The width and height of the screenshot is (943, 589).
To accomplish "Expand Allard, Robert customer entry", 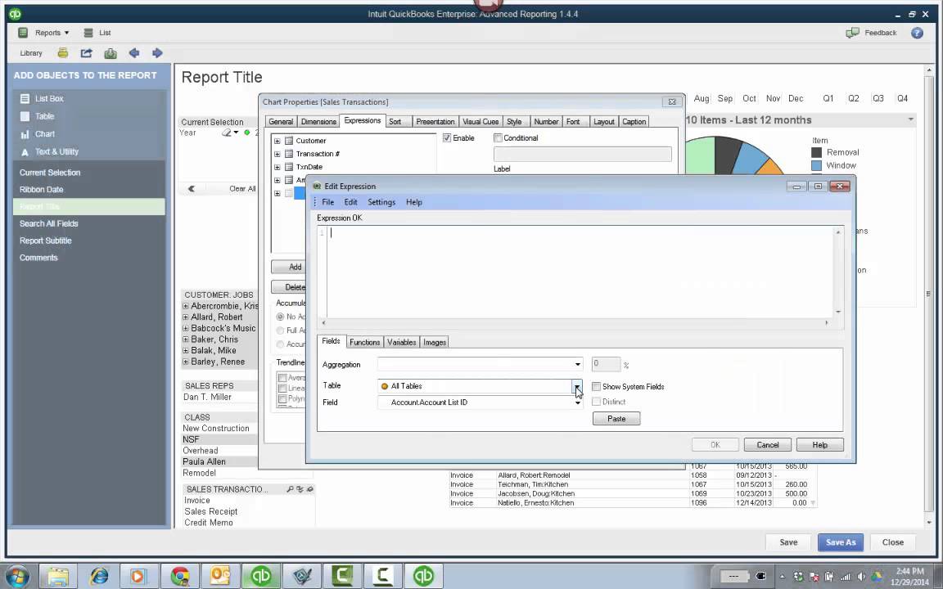I will pyautogui.click(x=185, y=317).
